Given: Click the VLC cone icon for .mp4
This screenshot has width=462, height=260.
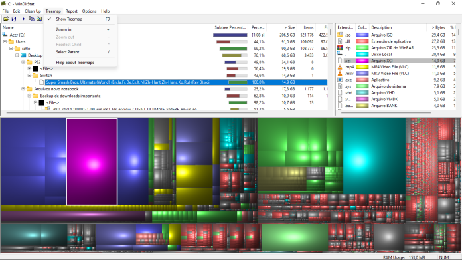Looking at the screenshot, I should point(340,67).
